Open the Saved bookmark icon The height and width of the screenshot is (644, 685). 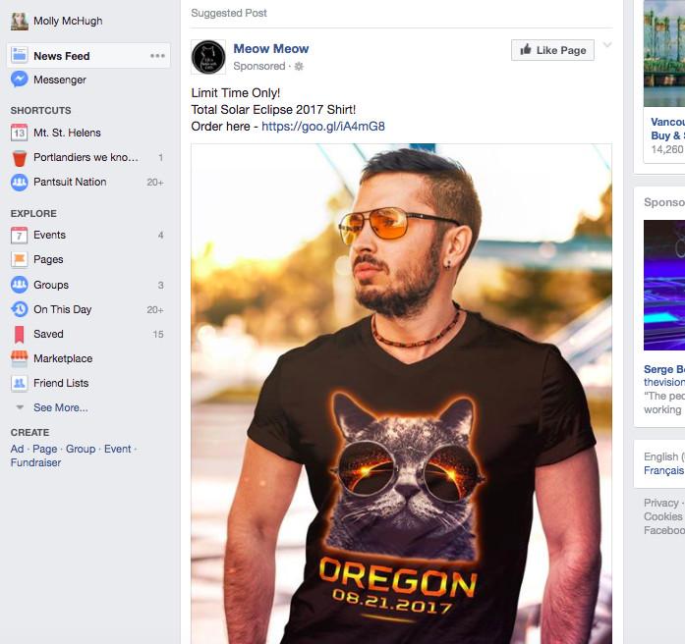[x=20, y=334]
